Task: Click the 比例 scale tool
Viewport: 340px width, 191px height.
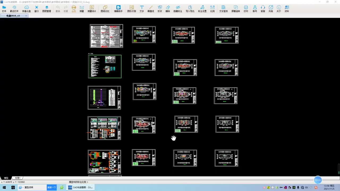Action: point(212,9)
